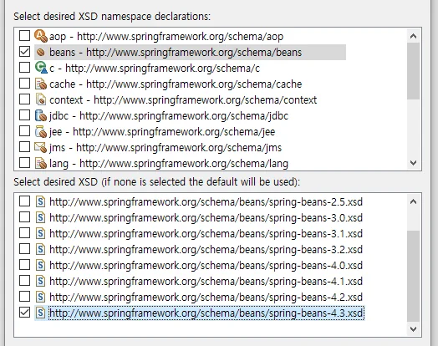Click the beans namespace bean icon
This screenshot has height=346, width=438.
point(41,52)
